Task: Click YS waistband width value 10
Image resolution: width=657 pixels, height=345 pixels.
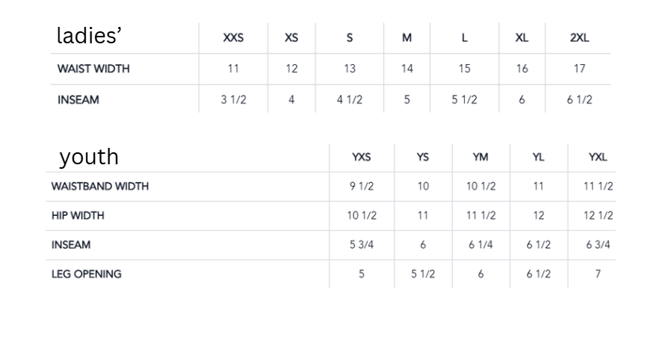Action: [x=423, y=187]
